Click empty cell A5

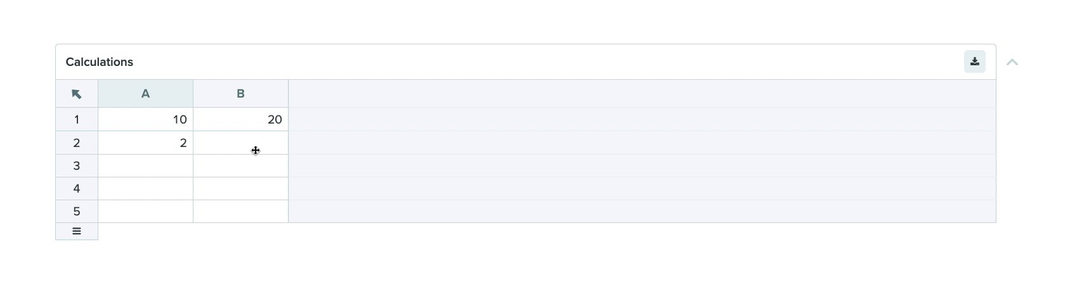(145, 211)
